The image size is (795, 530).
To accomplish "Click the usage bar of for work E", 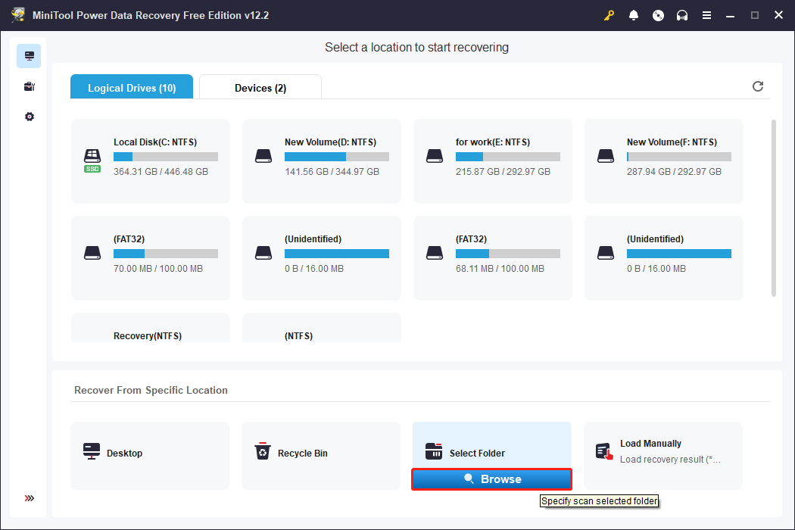I will (507, 157).
